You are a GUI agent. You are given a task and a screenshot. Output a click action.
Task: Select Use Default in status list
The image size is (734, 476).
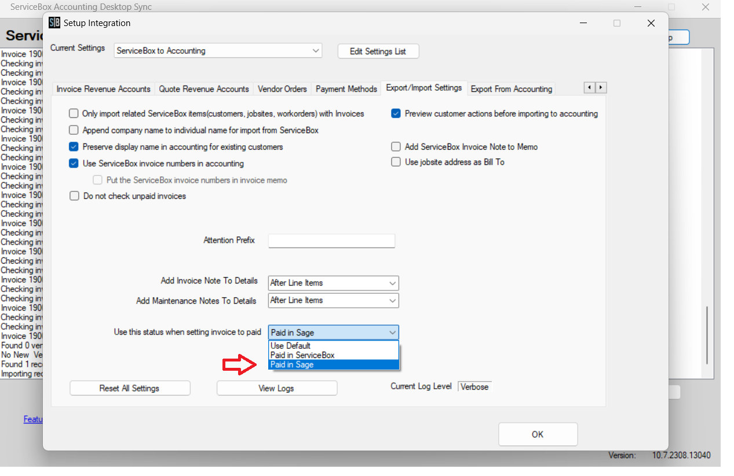334,346
